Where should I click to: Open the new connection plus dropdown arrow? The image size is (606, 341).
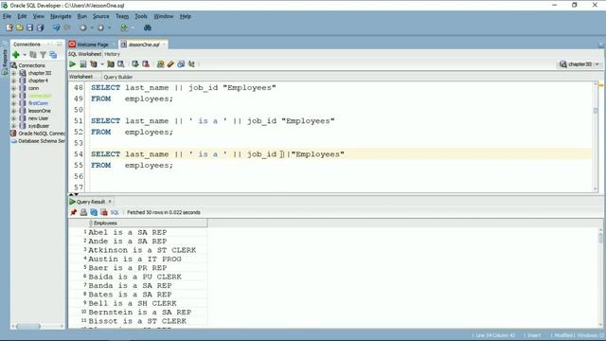coord(25,55)
